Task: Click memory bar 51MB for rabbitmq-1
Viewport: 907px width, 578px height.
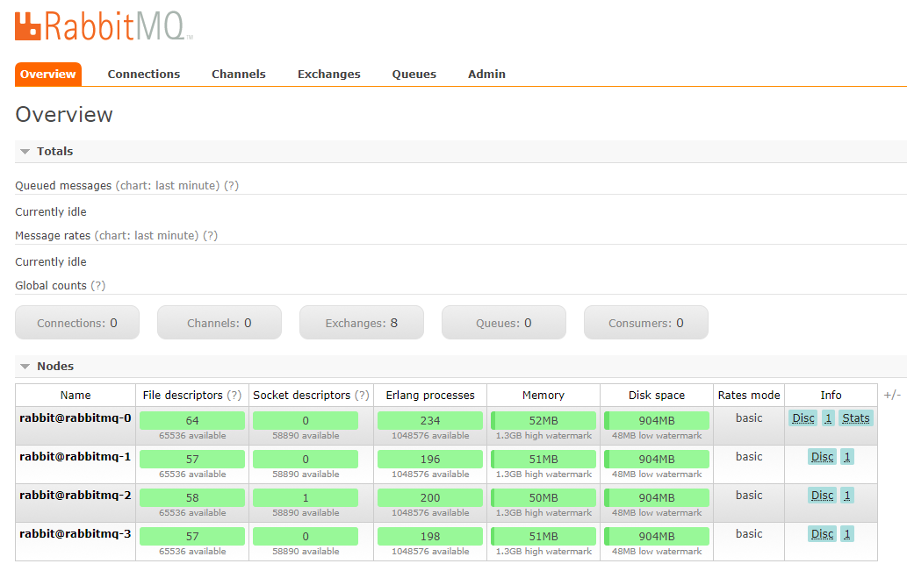Action: point(543,459)
